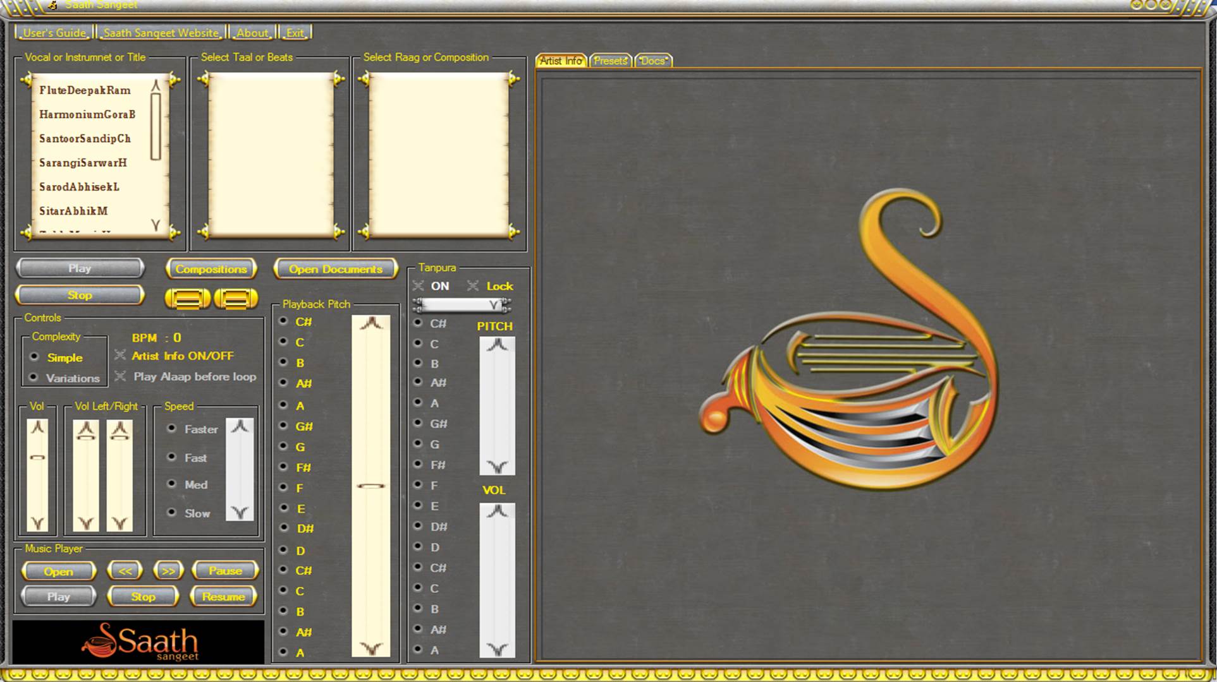Click Tanpura VOL slider up arrow
Image resolution: width=1217 pixels, height=682 pixels.
(497, 512)
